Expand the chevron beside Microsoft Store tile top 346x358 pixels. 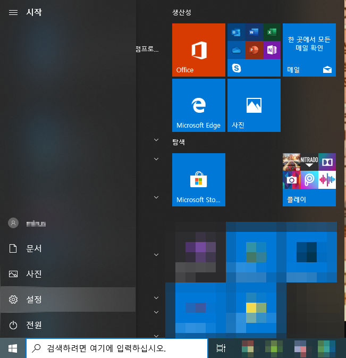coord(156,159)
